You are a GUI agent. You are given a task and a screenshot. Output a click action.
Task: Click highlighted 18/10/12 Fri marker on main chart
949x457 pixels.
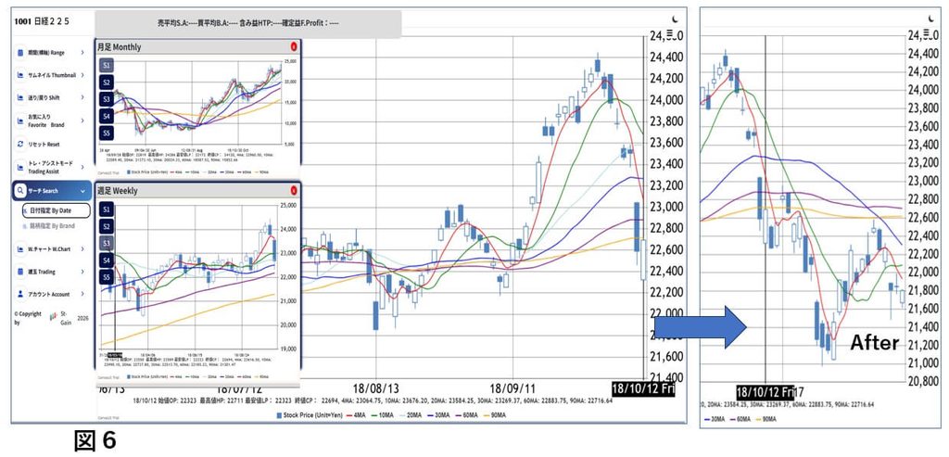[x=643, y=388]
